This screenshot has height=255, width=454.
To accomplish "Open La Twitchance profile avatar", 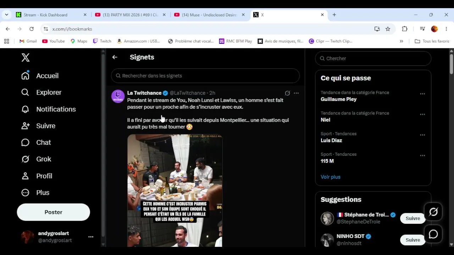I will click(x=118, y=96).
